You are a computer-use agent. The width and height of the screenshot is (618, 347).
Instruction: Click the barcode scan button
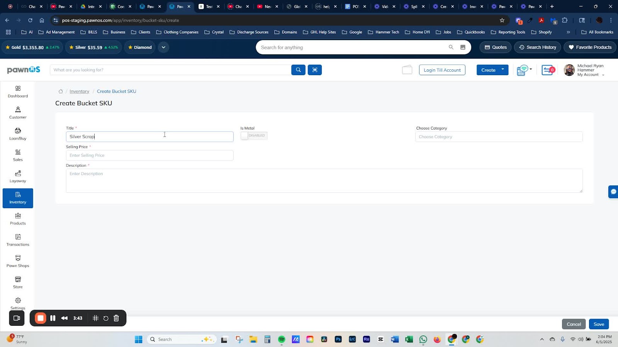click(315, 70)
